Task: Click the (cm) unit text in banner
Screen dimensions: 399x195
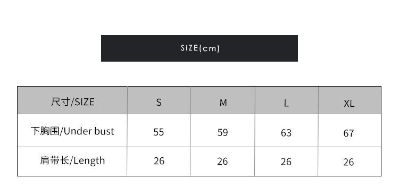Action: click(209, 48)
